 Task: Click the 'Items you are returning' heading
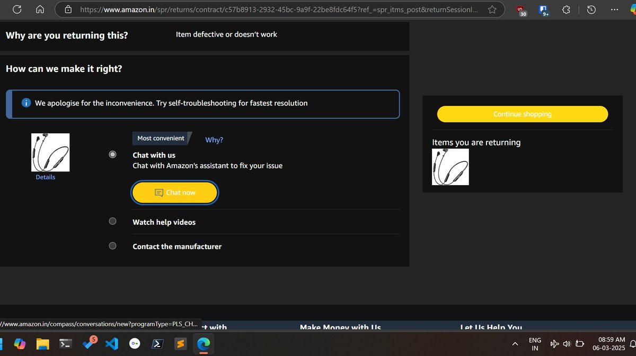(x=476, y=142)
